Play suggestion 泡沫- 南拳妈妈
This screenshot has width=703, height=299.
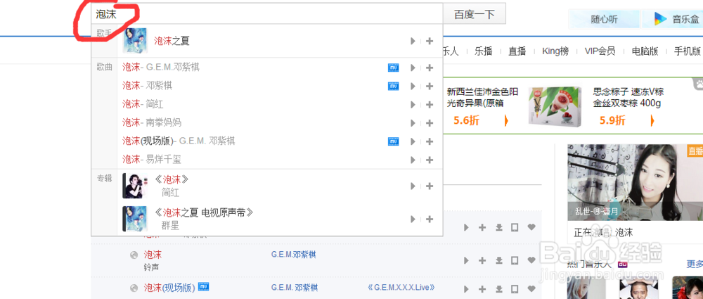pyautogui.click(x=413, y=123)
